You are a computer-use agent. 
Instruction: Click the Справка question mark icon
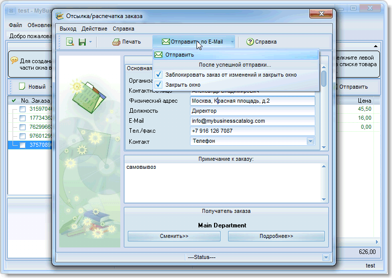coord(250,42)
